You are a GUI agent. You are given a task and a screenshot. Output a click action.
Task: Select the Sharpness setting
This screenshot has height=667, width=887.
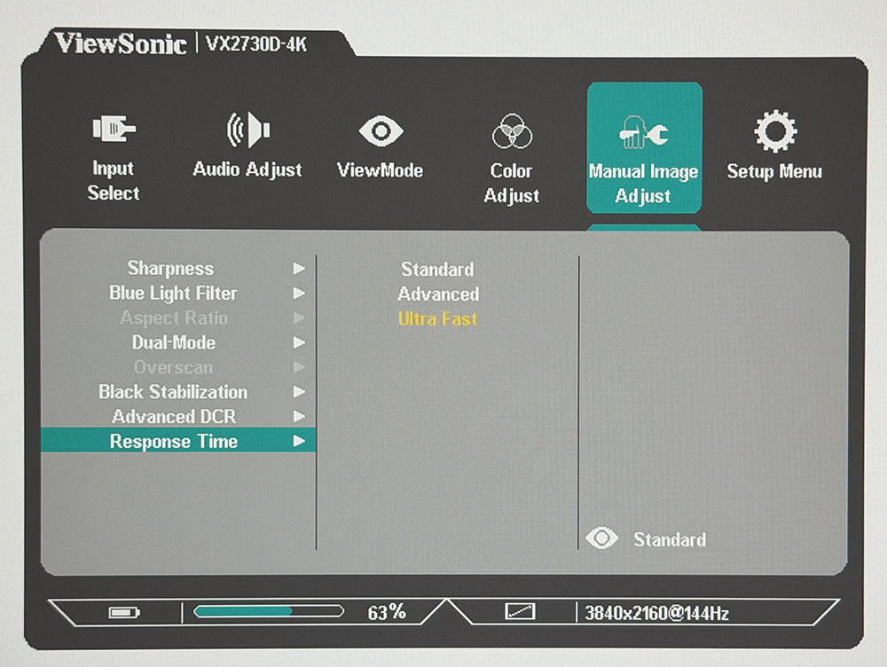tap(170, 268)
